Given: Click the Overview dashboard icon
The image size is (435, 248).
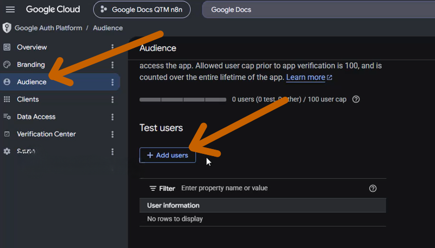Looking at the screenshot, I should [x=7, y=47].
